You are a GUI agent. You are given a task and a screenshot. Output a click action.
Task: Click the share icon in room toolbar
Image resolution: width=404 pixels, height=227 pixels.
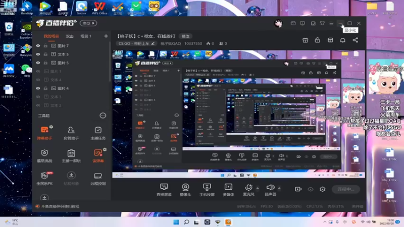[x=356, y=40]
